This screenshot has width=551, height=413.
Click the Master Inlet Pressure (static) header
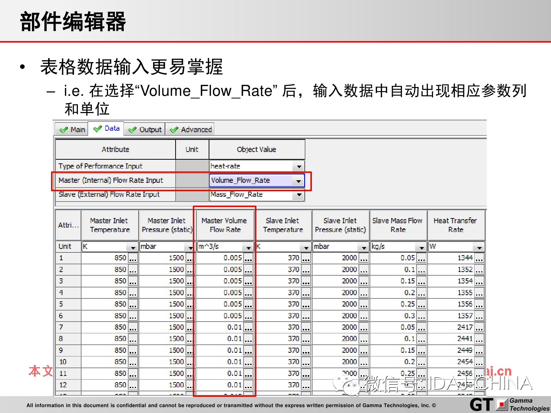(167, 225)
